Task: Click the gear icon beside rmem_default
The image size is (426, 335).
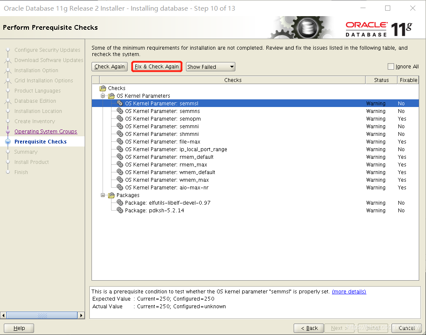Action: (120, 157)
